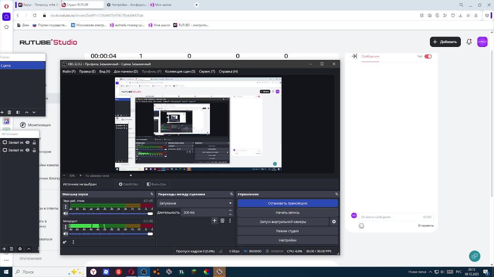The height and width of the screenshot is (277, 494).
Task: Undock the scene transitions panel
Action: pyautogui.click(x=232, y=194)
